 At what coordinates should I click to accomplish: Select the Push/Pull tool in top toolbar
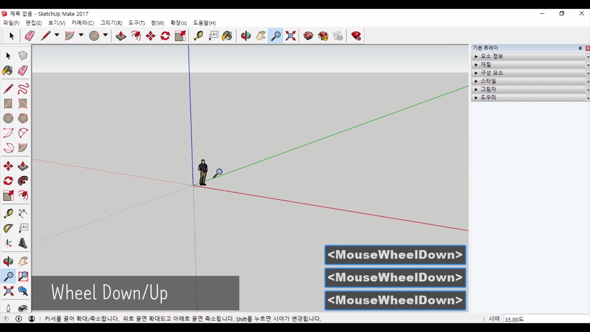click(121, 36)
